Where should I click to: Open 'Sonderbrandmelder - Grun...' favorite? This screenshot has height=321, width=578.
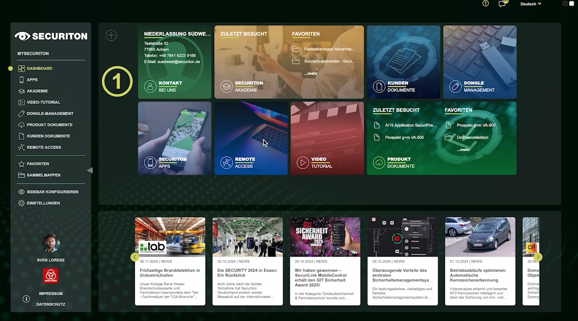click(x=330, y=61)
